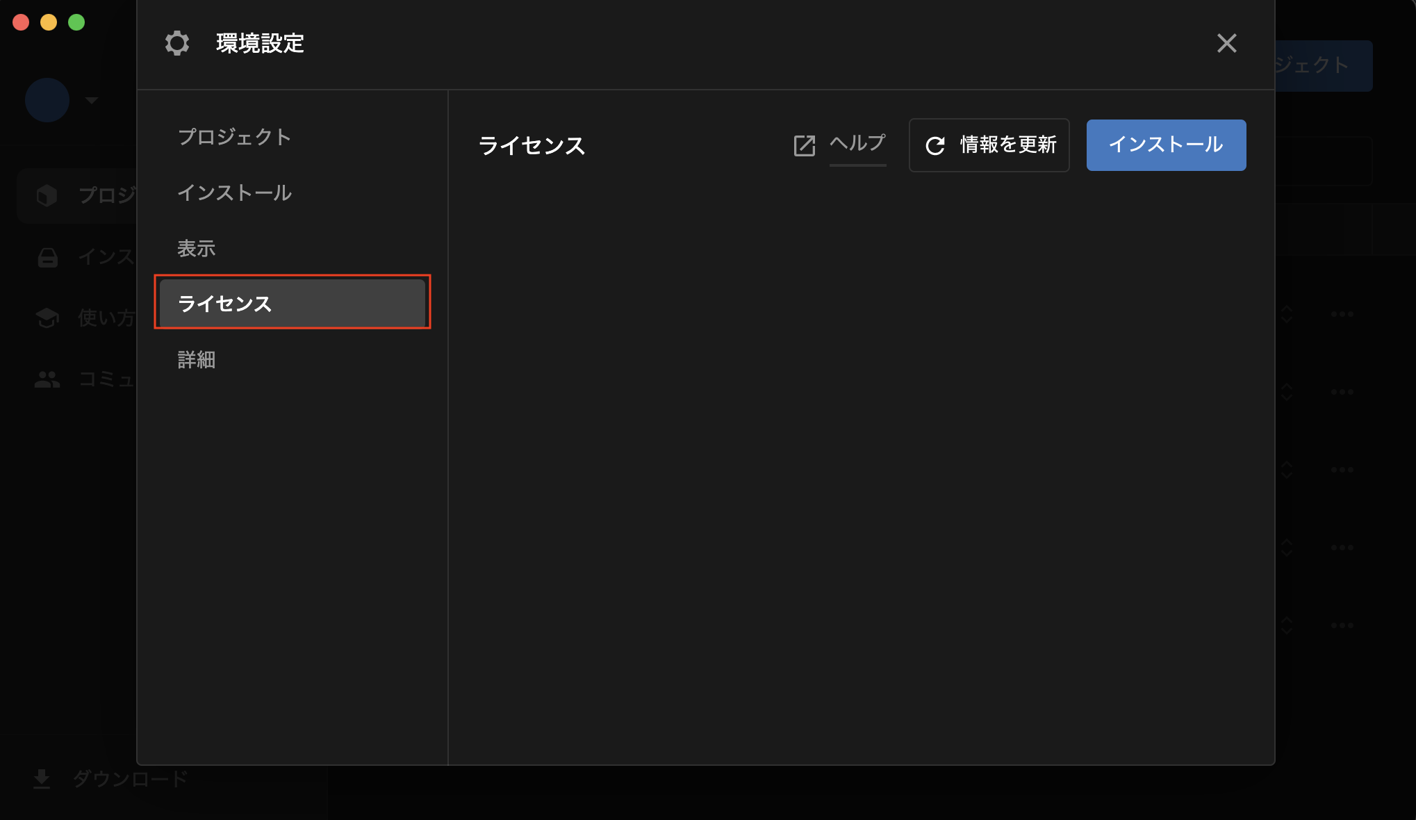
Task: Click the blue インストール button
Action: [1166, 145]
